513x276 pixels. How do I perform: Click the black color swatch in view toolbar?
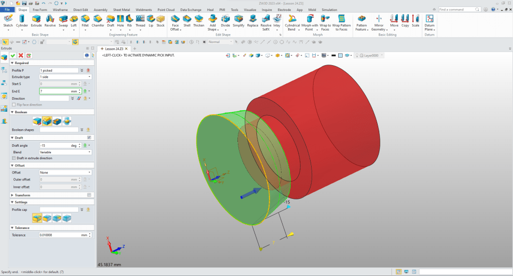click(x=333, y=55)
